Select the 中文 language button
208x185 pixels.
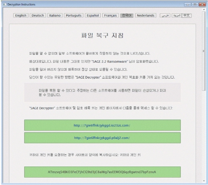click(187, 15)
